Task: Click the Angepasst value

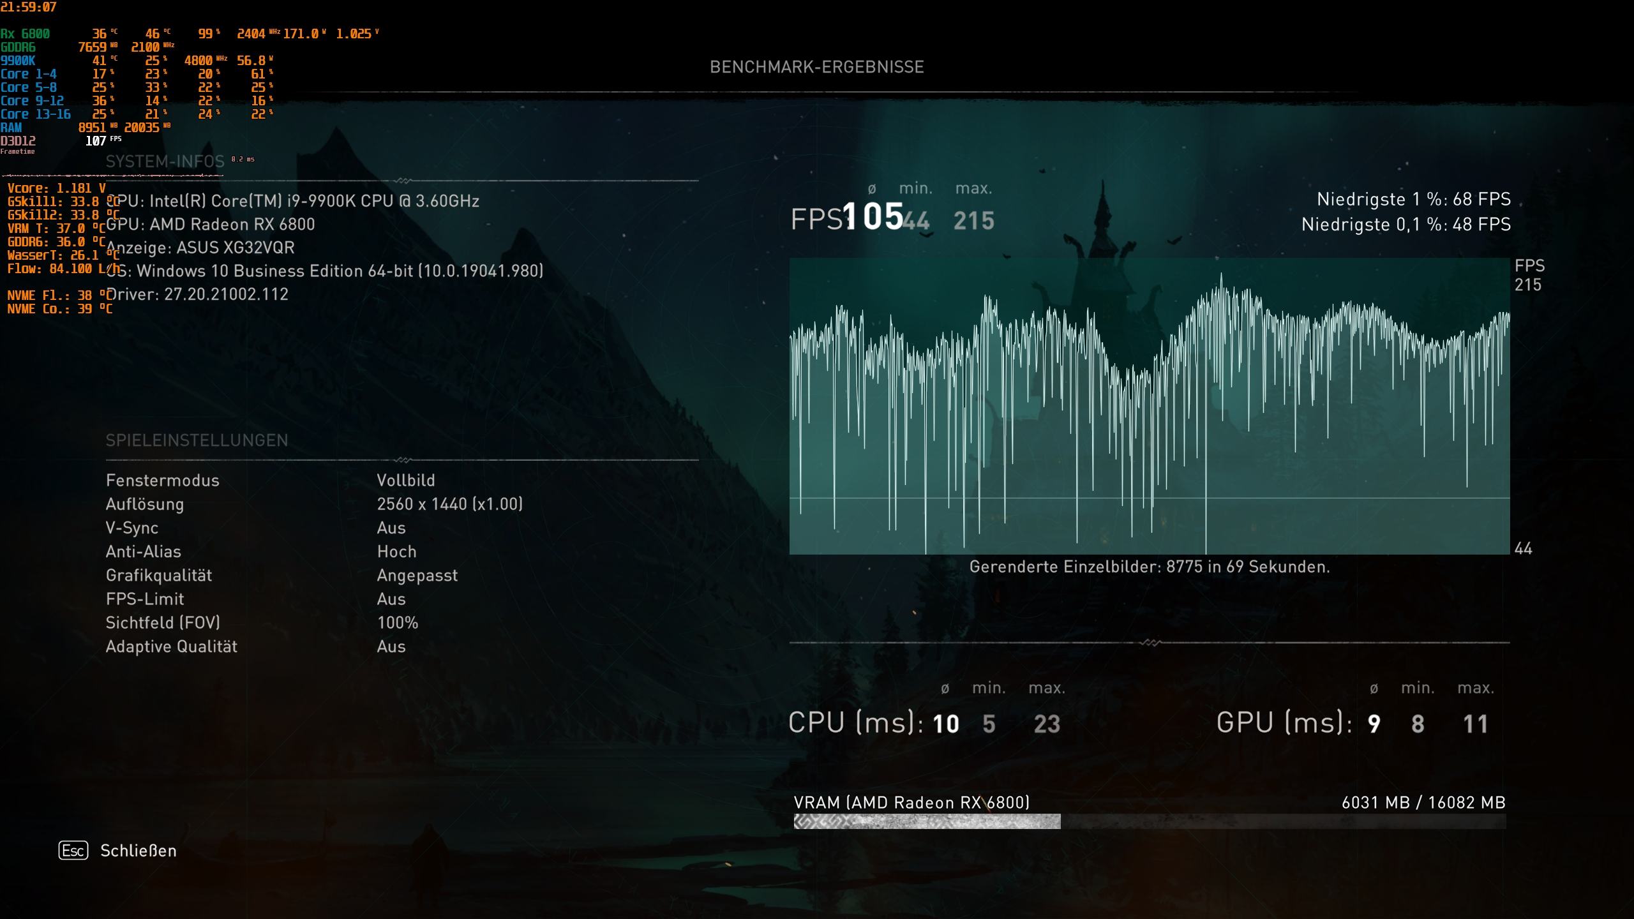Action: [x=417, y=576]
